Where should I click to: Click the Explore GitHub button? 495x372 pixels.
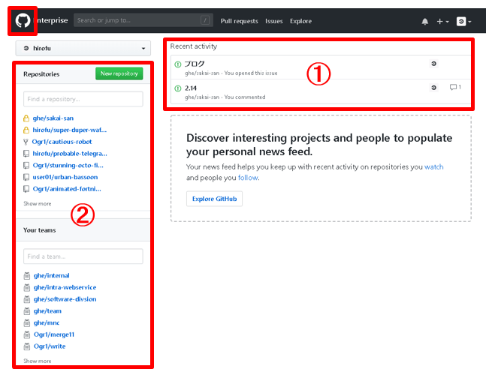pyautogui.click(x=214, y=199)
